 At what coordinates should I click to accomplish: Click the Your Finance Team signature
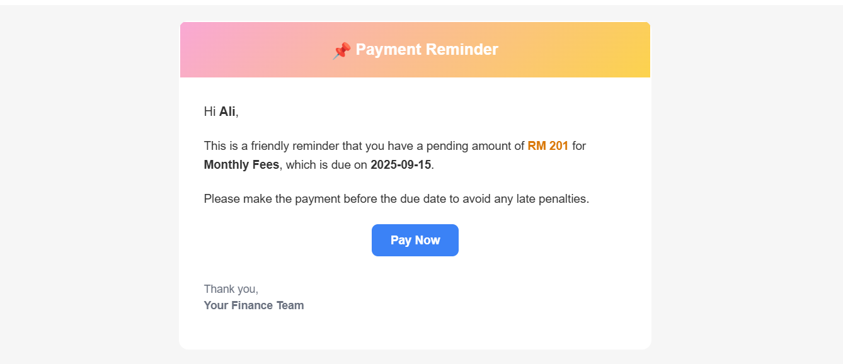[x=253, y=306]
